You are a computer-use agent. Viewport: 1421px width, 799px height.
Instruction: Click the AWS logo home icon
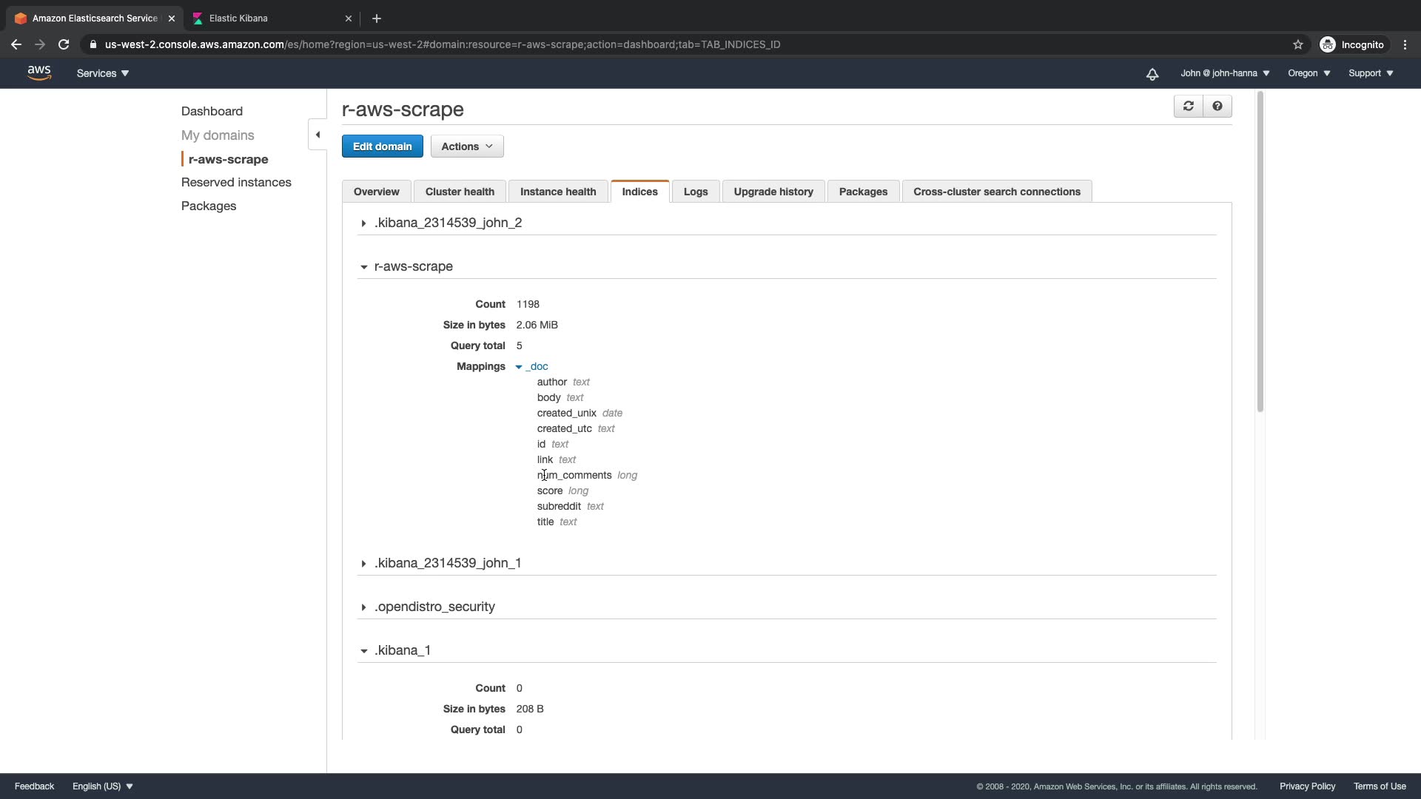[x=39, y=73]
